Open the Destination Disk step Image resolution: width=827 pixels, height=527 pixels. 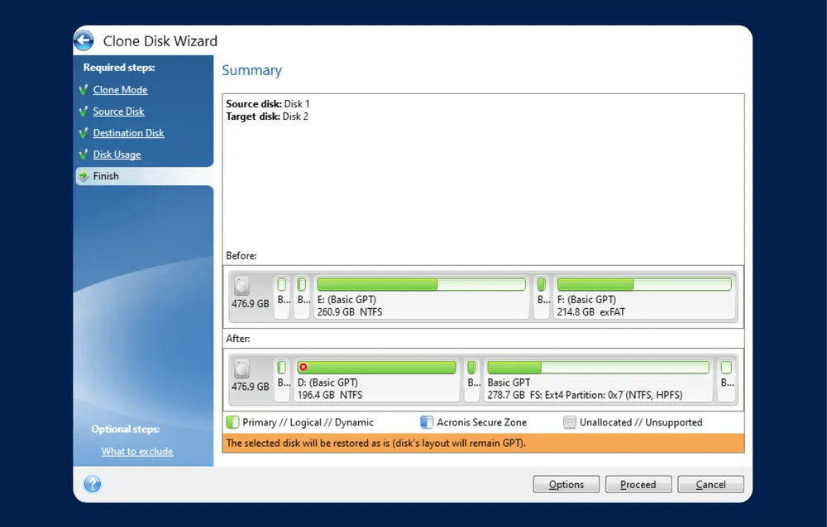(x=128, y=133)
